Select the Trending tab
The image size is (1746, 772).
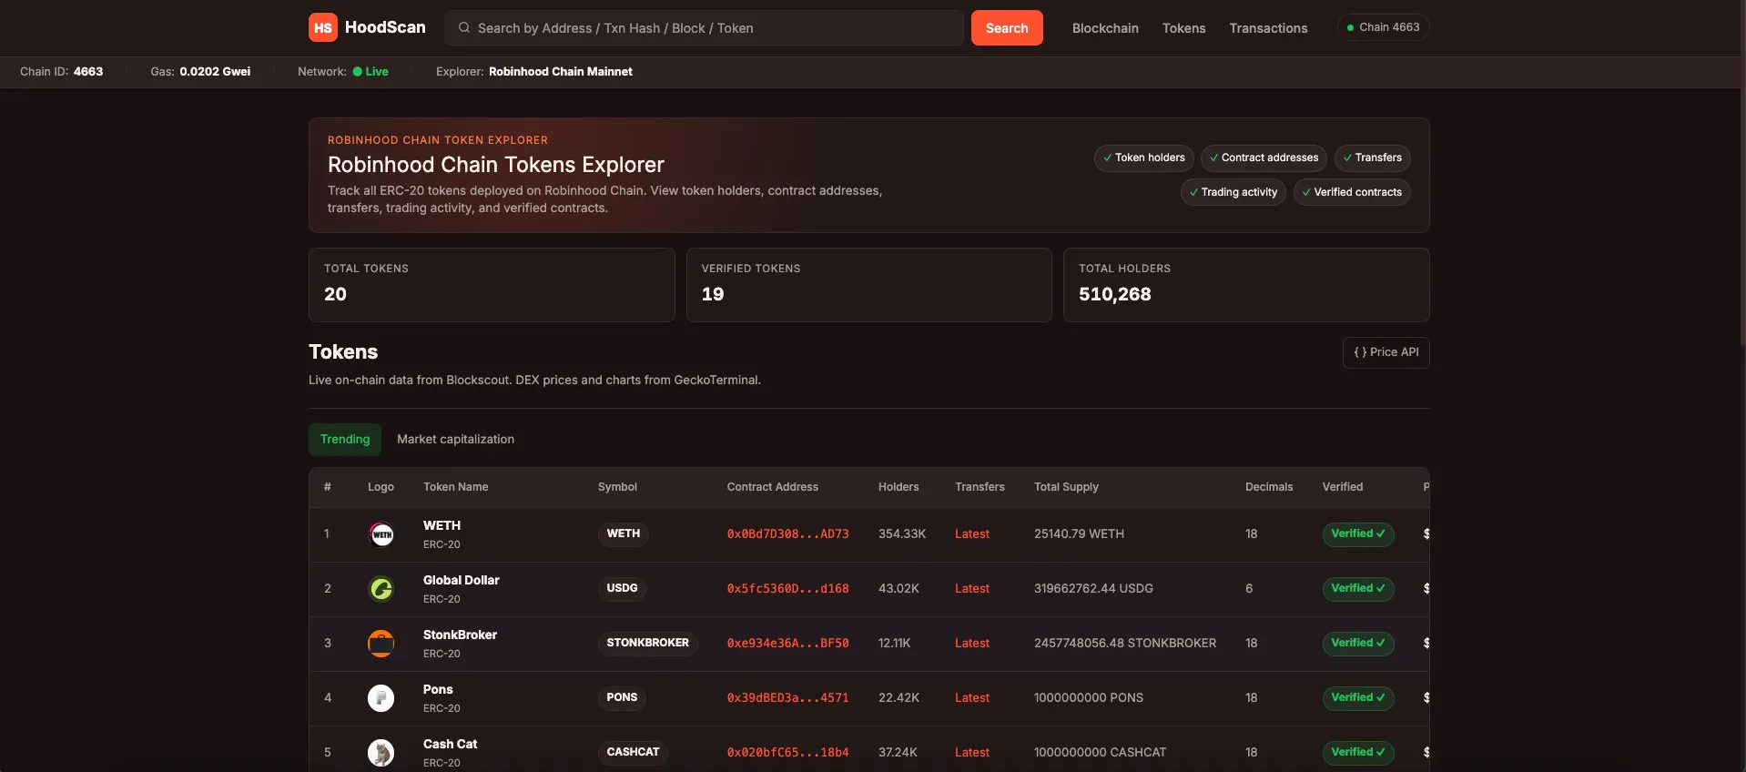(345, 440)
